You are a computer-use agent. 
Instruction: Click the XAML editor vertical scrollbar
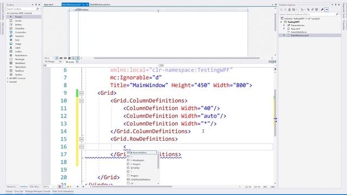click(275, 113)
